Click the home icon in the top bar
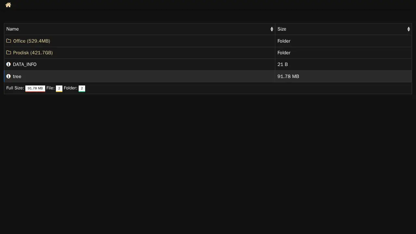Image resolution: width=416 pixels, height=234 pixels. 8,5
